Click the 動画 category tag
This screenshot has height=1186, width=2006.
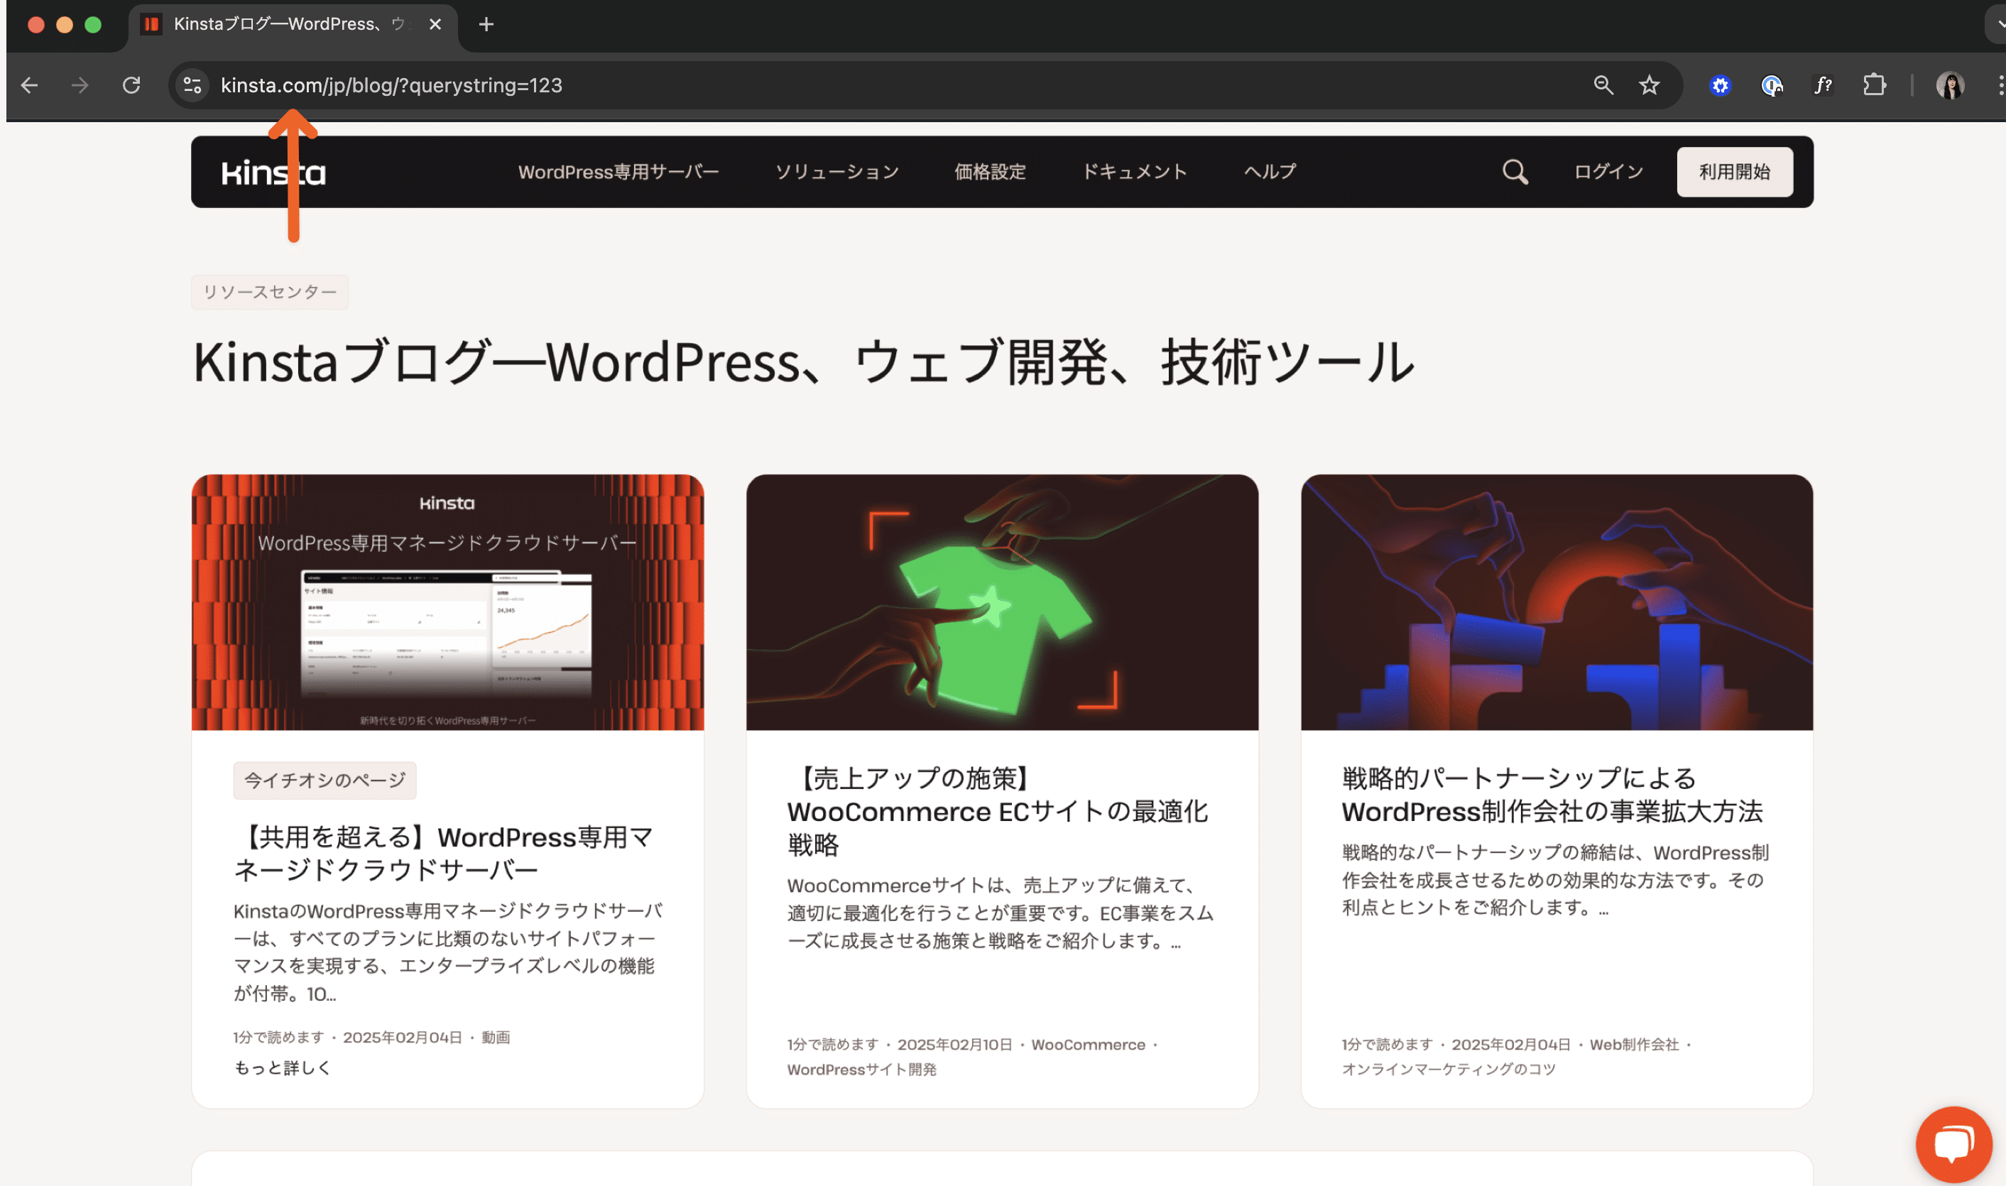pos(496,1038)
